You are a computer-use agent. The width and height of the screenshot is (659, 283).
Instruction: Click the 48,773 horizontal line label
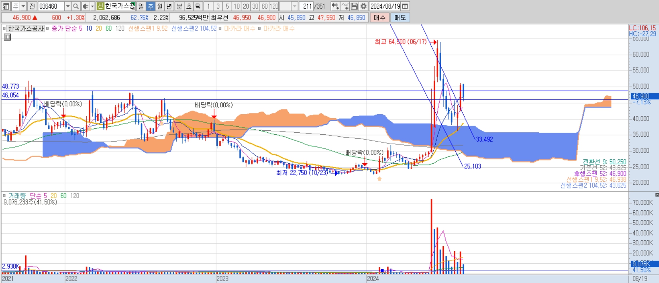point(11,86)
